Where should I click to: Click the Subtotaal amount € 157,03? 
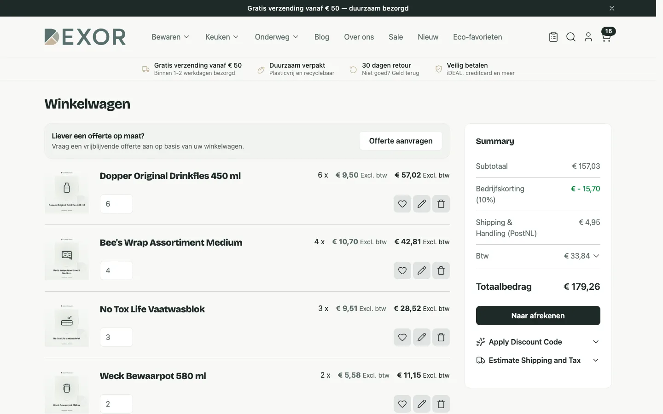pos(586,166)
